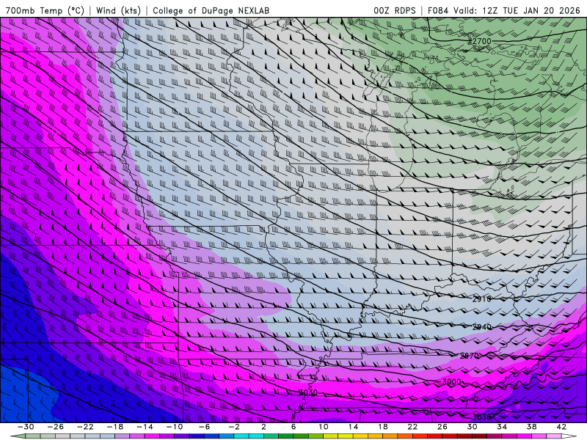Click "College of DuPage NEXLAB" credit text

tap(211, 10)
